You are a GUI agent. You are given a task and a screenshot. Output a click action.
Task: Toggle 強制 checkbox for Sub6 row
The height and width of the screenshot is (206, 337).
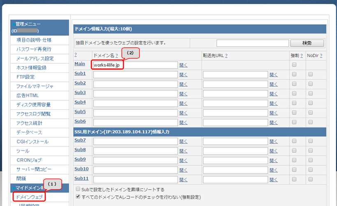coord(294,122)
